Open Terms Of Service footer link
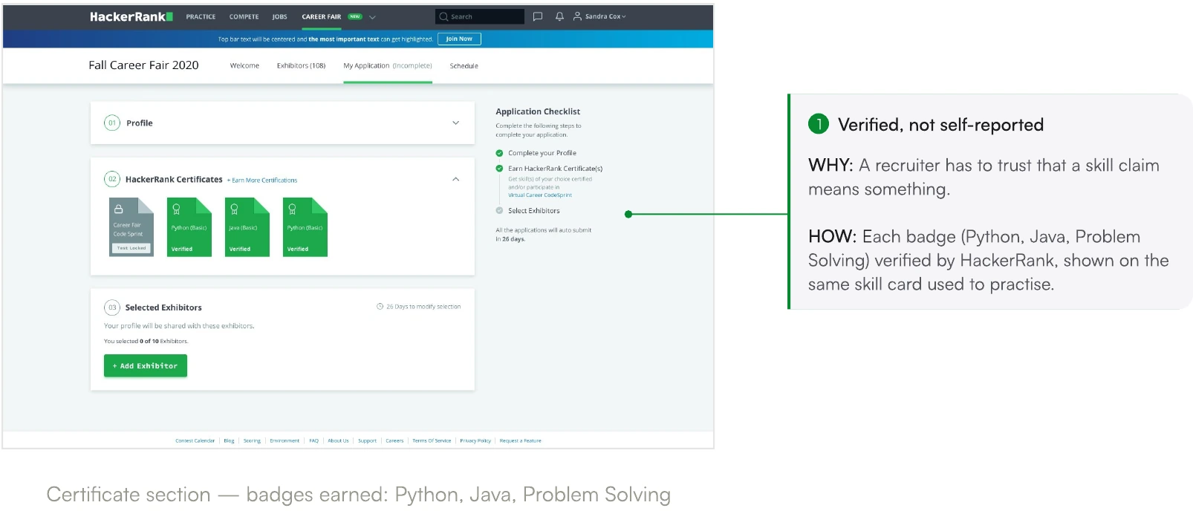1193x511 pixels. pyautogui.click(x=432, y=440)
